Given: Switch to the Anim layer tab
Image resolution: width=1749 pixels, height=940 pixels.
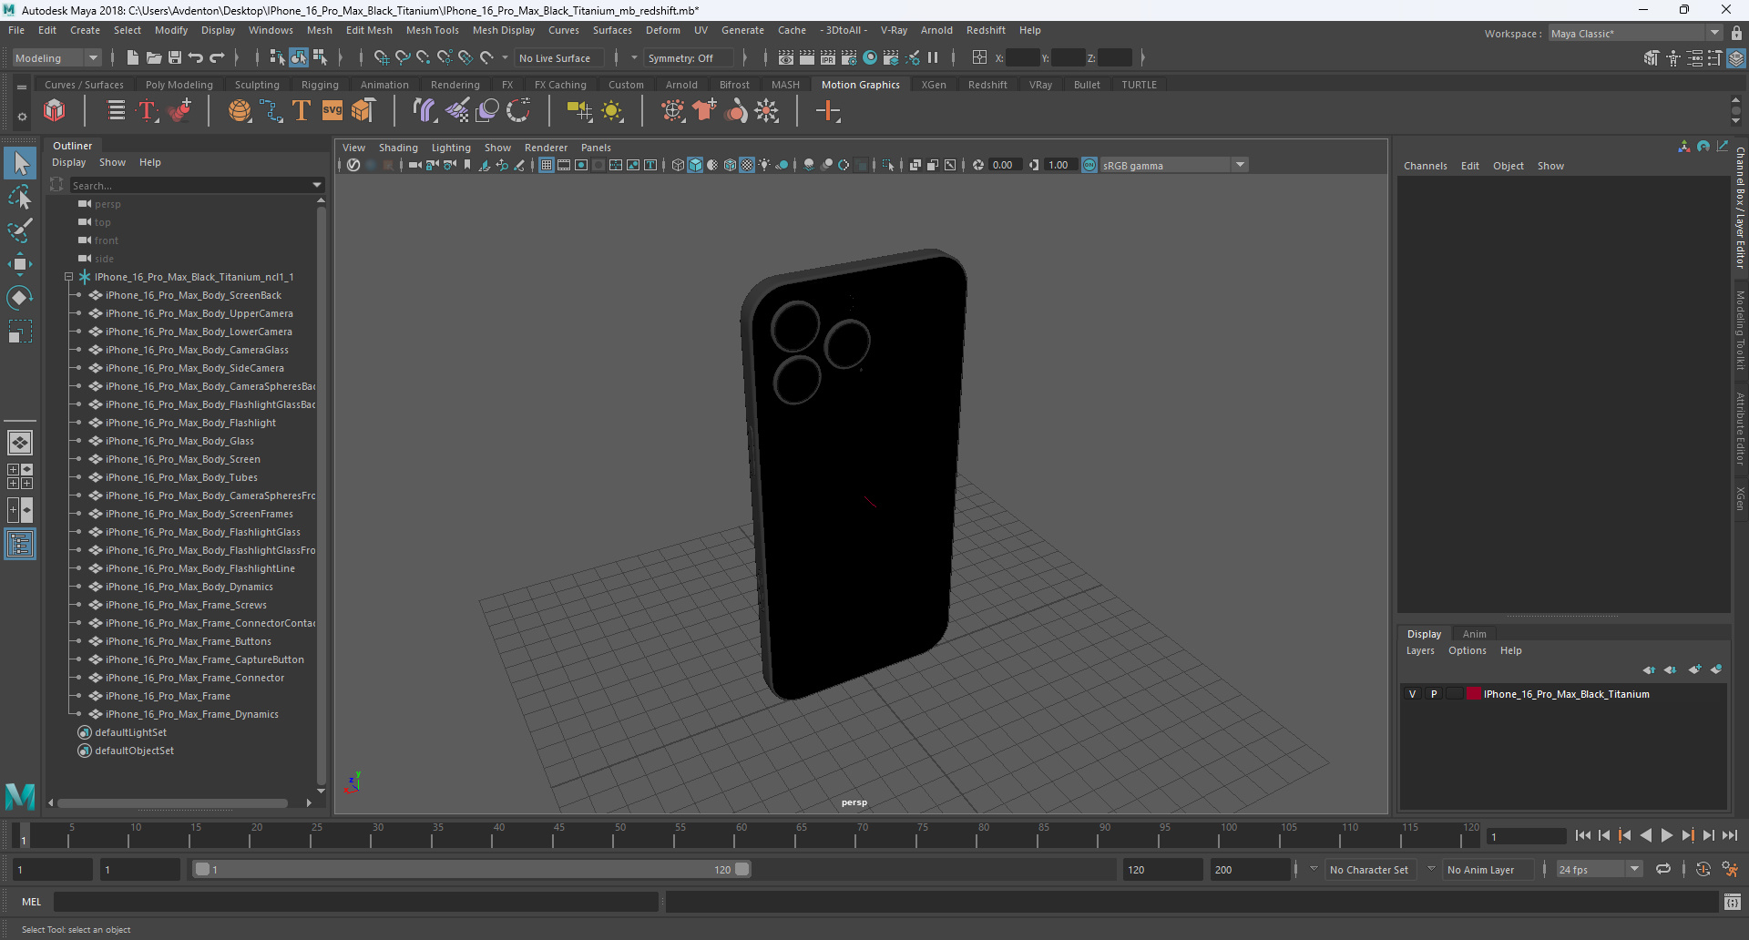Looking at the screenshot, I should pos(1474,634).
